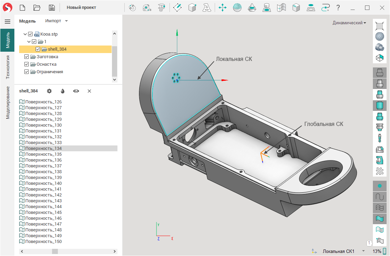Click the horizontal scrollbar thumb in surface list
The height and width of the screenshot is (256, 390).
[55, 251]
